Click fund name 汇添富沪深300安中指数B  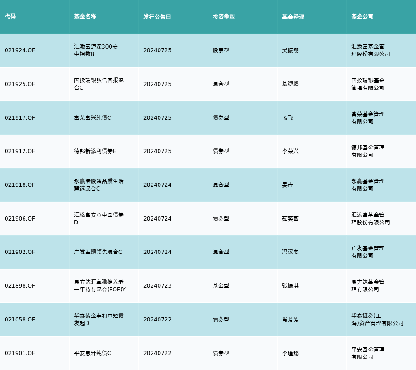tap(96, 50)
